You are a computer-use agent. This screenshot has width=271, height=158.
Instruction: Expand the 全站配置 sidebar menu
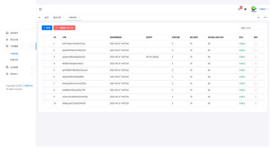[31, 67]
